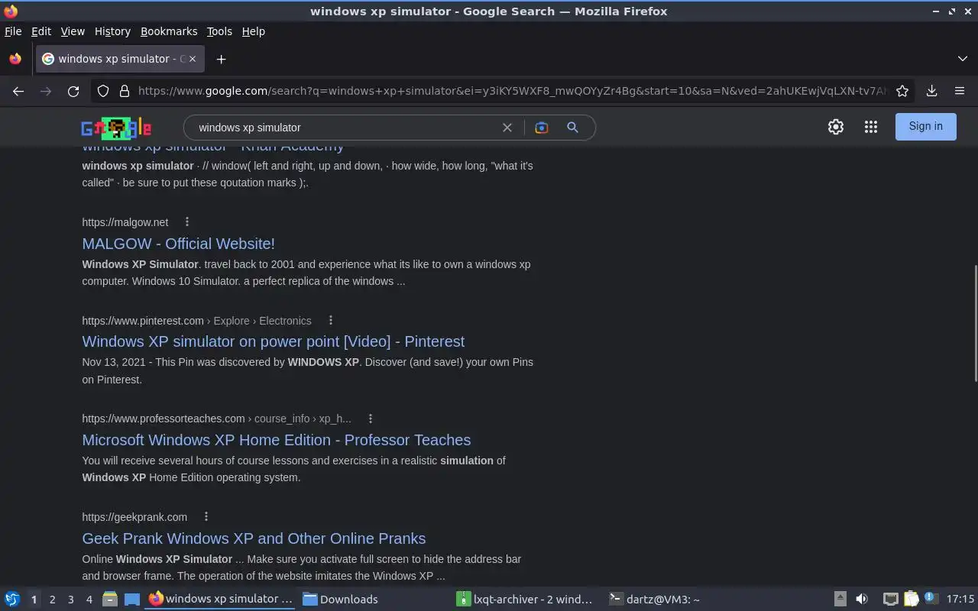Search by image with camera icon
This screenshot has height=611, width=978.
click(x=542, y=128)
